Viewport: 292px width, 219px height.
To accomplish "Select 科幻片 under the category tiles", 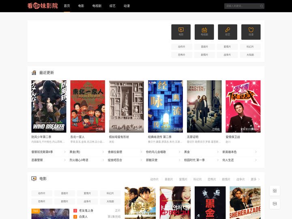I will (x=250, y=47).
